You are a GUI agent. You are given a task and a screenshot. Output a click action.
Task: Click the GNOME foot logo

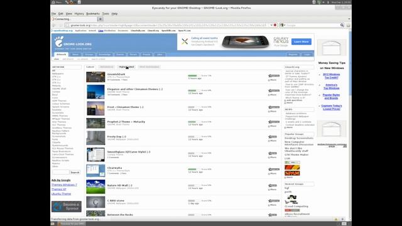58,41
